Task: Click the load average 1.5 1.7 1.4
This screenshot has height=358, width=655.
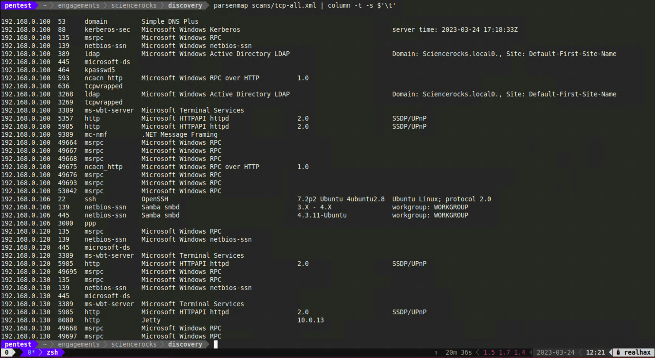Action: point(504,352)
